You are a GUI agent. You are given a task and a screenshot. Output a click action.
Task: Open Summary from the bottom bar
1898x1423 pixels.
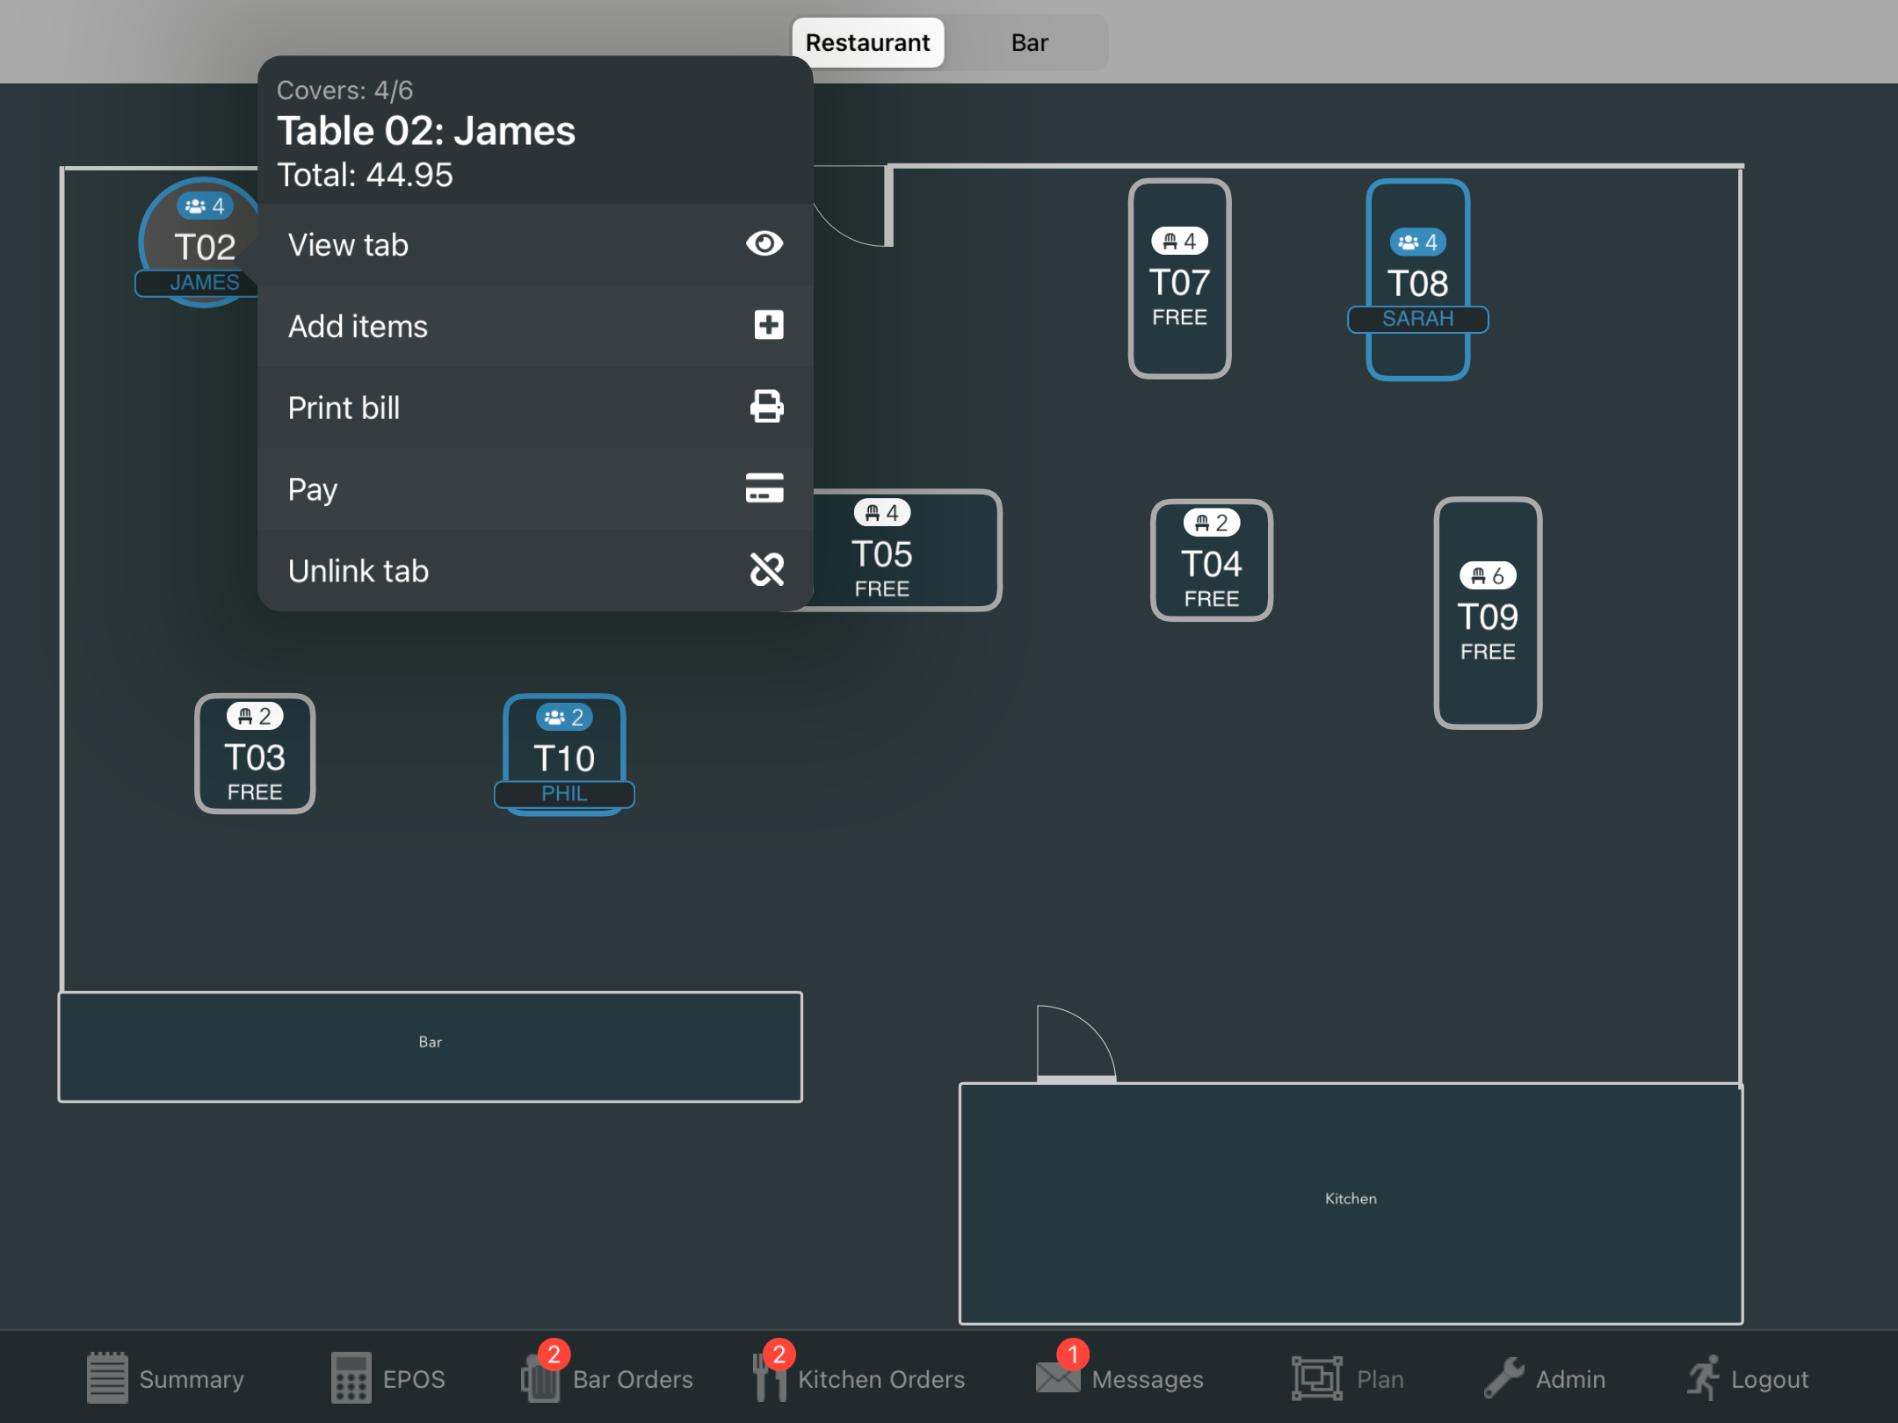pyautogui.click(x=165, y=1378)
